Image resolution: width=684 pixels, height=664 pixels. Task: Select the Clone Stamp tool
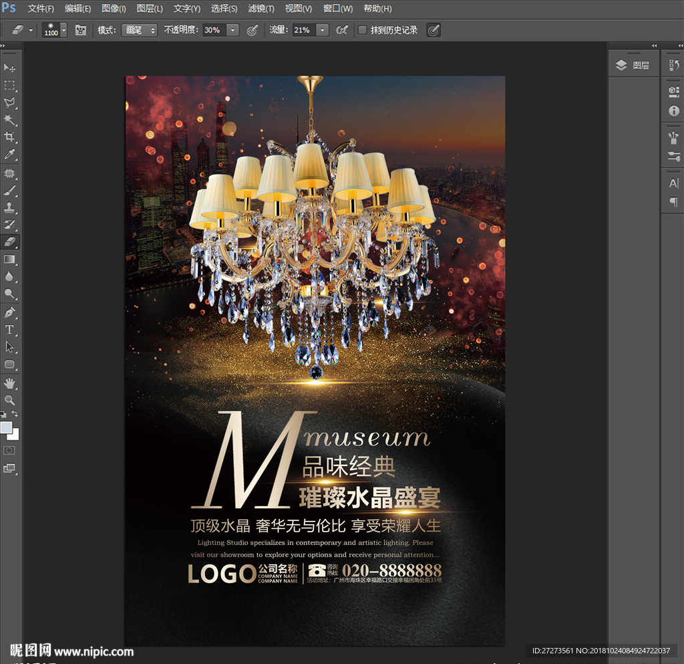click(10, 207)
